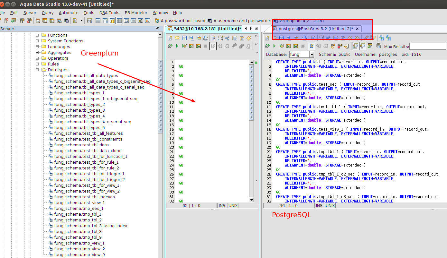Image resolution: width=447 pixels, height=258 pixels.
Task: Toggle the auto-commit button in PostgreSQL editor
Action: (x=311, y=46)
